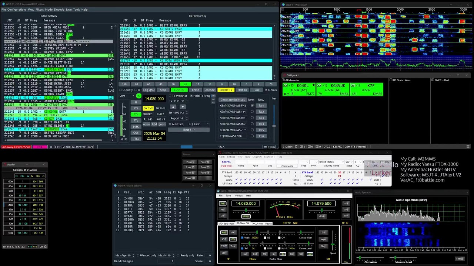The image size is (474, 266).
Task: Click KG4VUK callsign tile in Callsigns window
Action: pyautogui.click(x=333, y=89)
